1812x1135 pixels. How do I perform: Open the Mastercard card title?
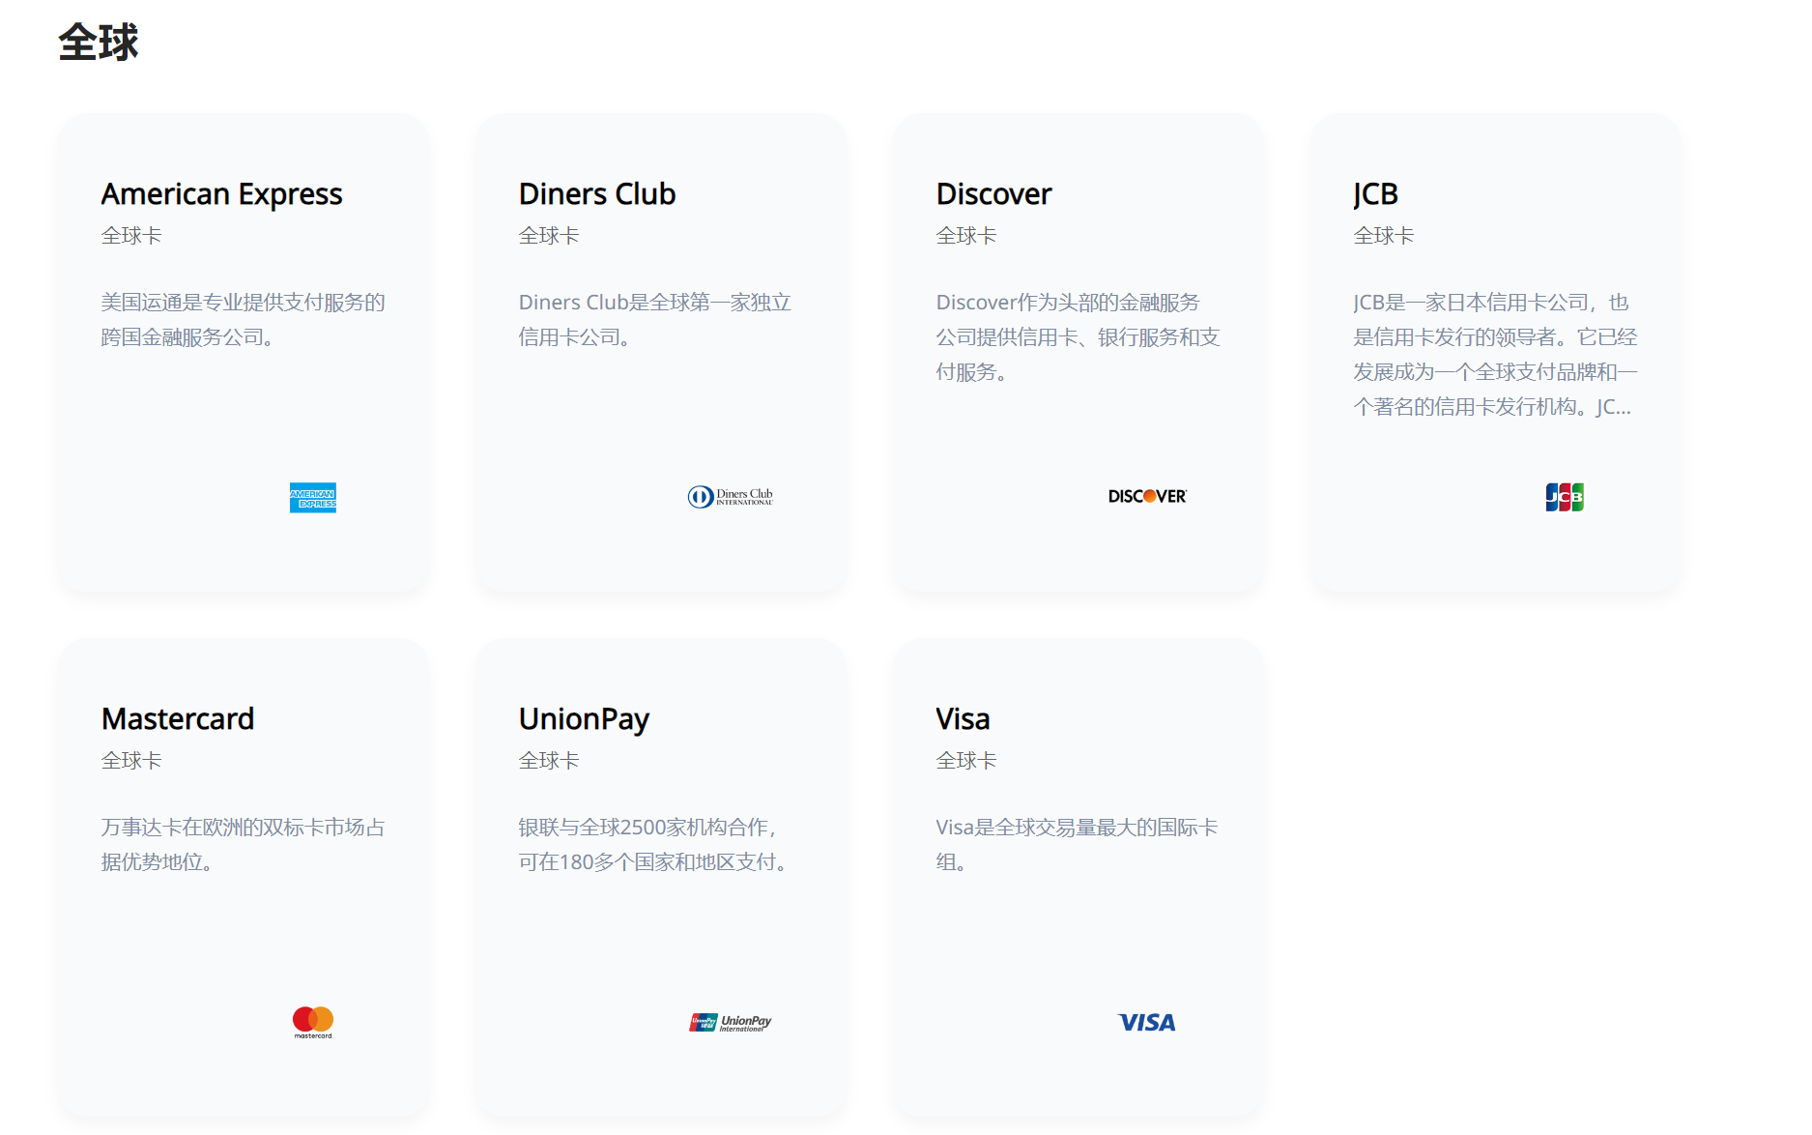(178, 719)
